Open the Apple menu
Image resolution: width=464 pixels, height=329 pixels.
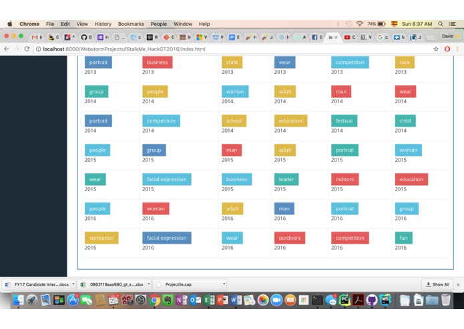pos(10,24)
